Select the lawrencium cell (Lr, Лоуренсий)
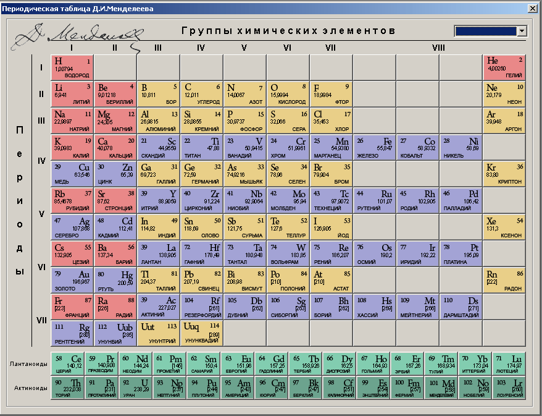This screenshot has height=416, width=542. (x=509, y=388)
